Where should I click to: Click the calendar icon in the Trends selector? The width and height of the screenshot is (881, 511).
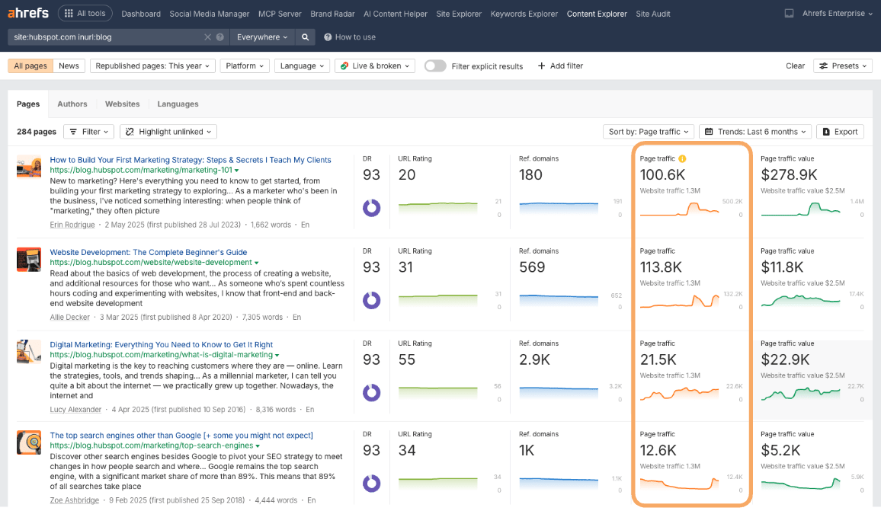click(710, 131)
